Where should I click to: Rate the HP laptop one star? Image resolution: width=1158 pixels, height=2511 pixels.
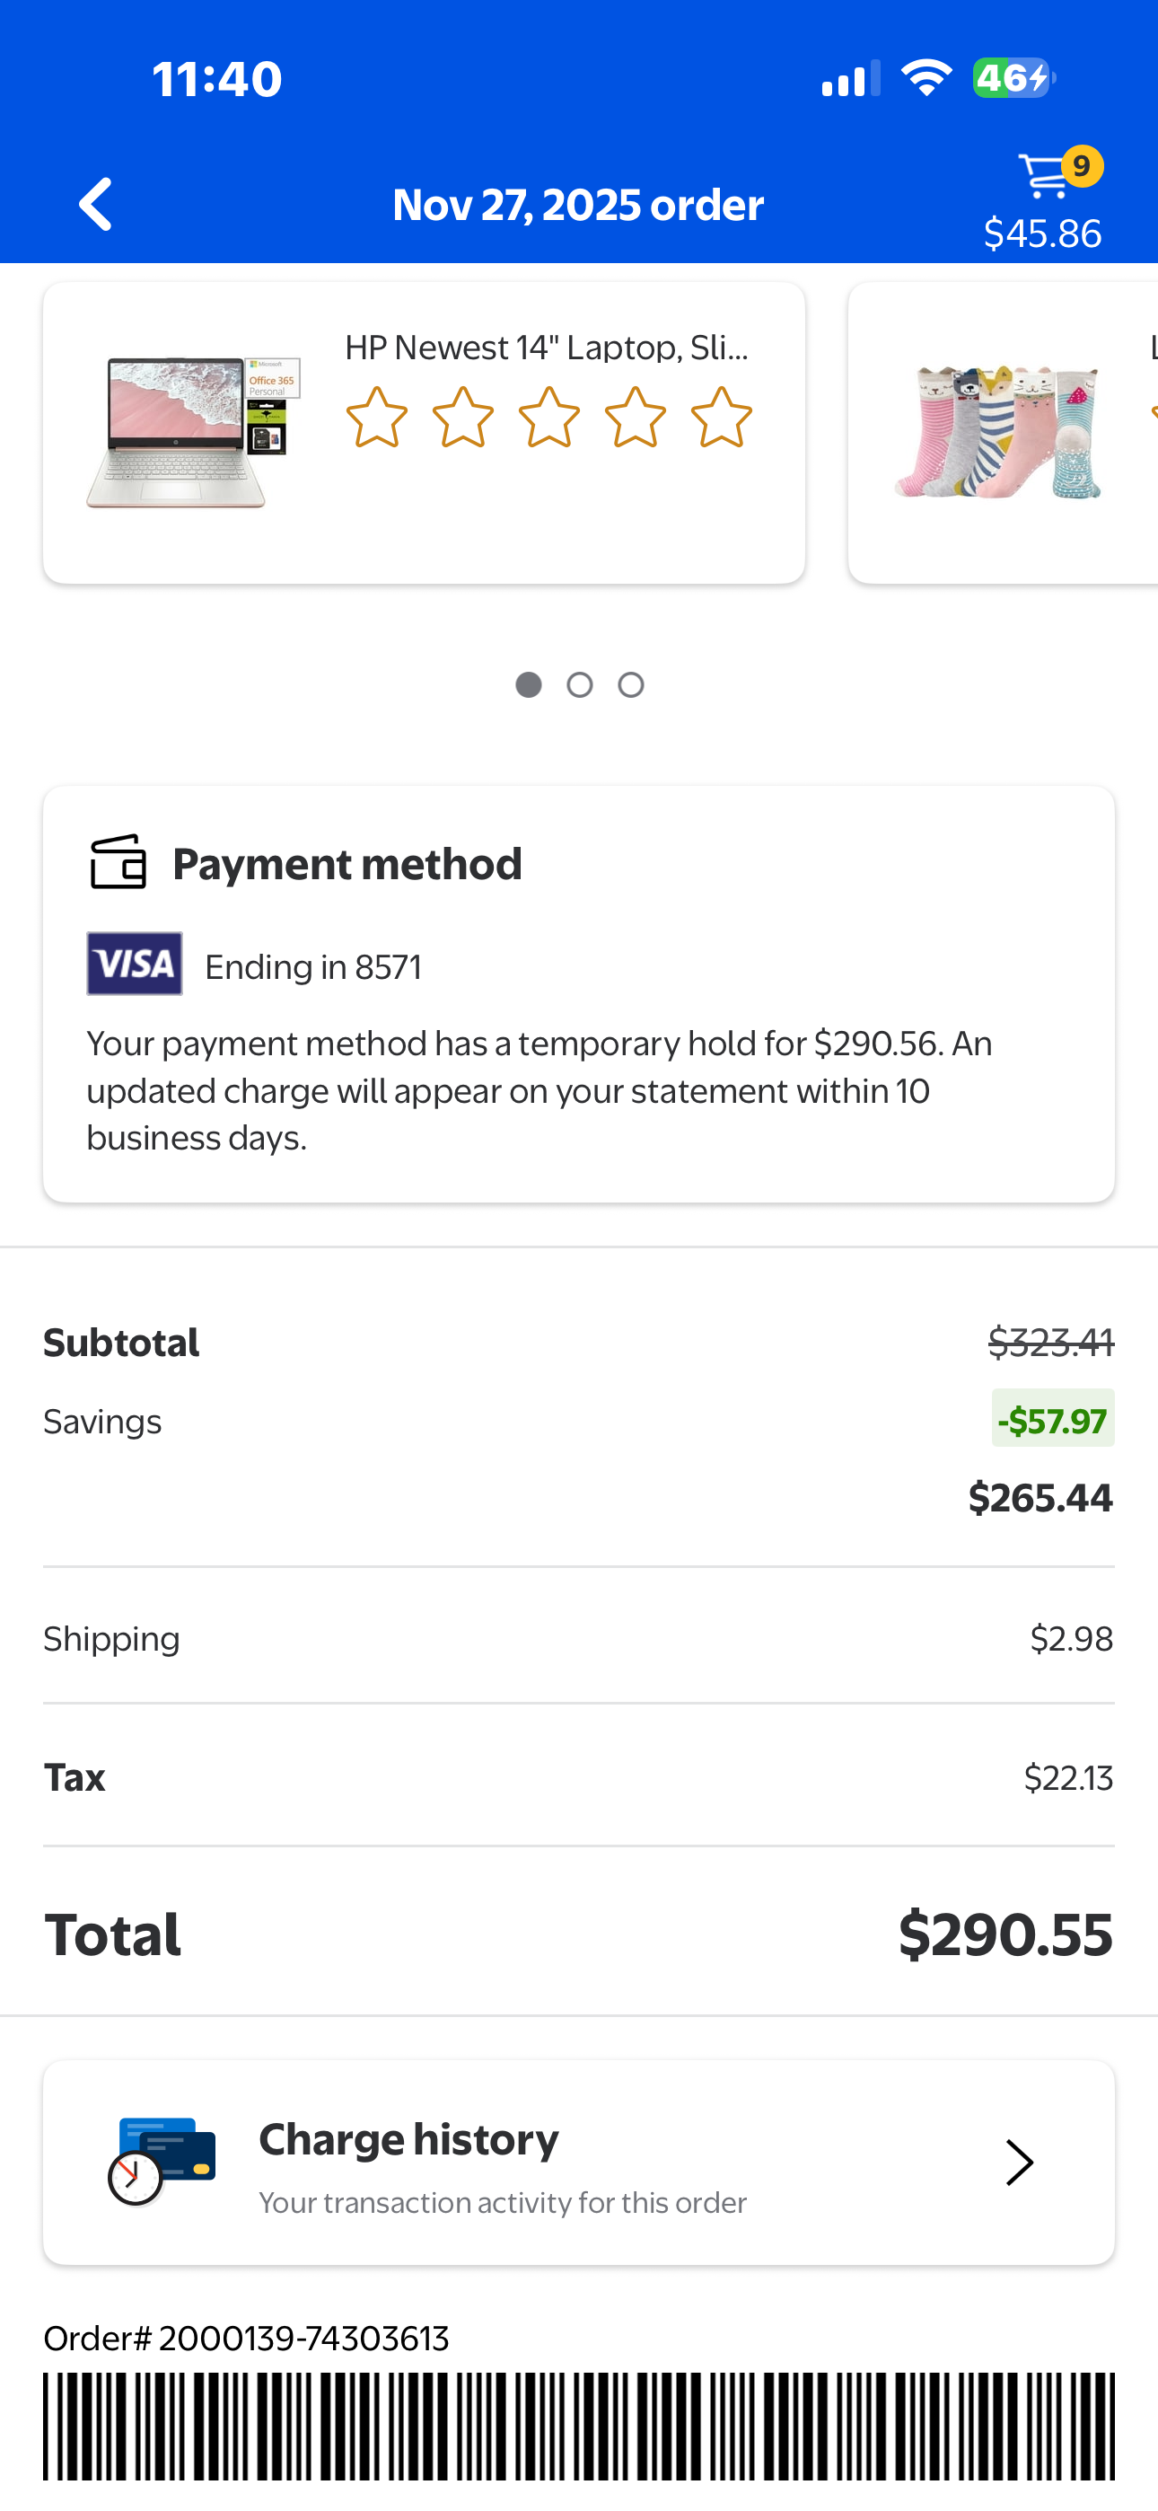[376, 418]
